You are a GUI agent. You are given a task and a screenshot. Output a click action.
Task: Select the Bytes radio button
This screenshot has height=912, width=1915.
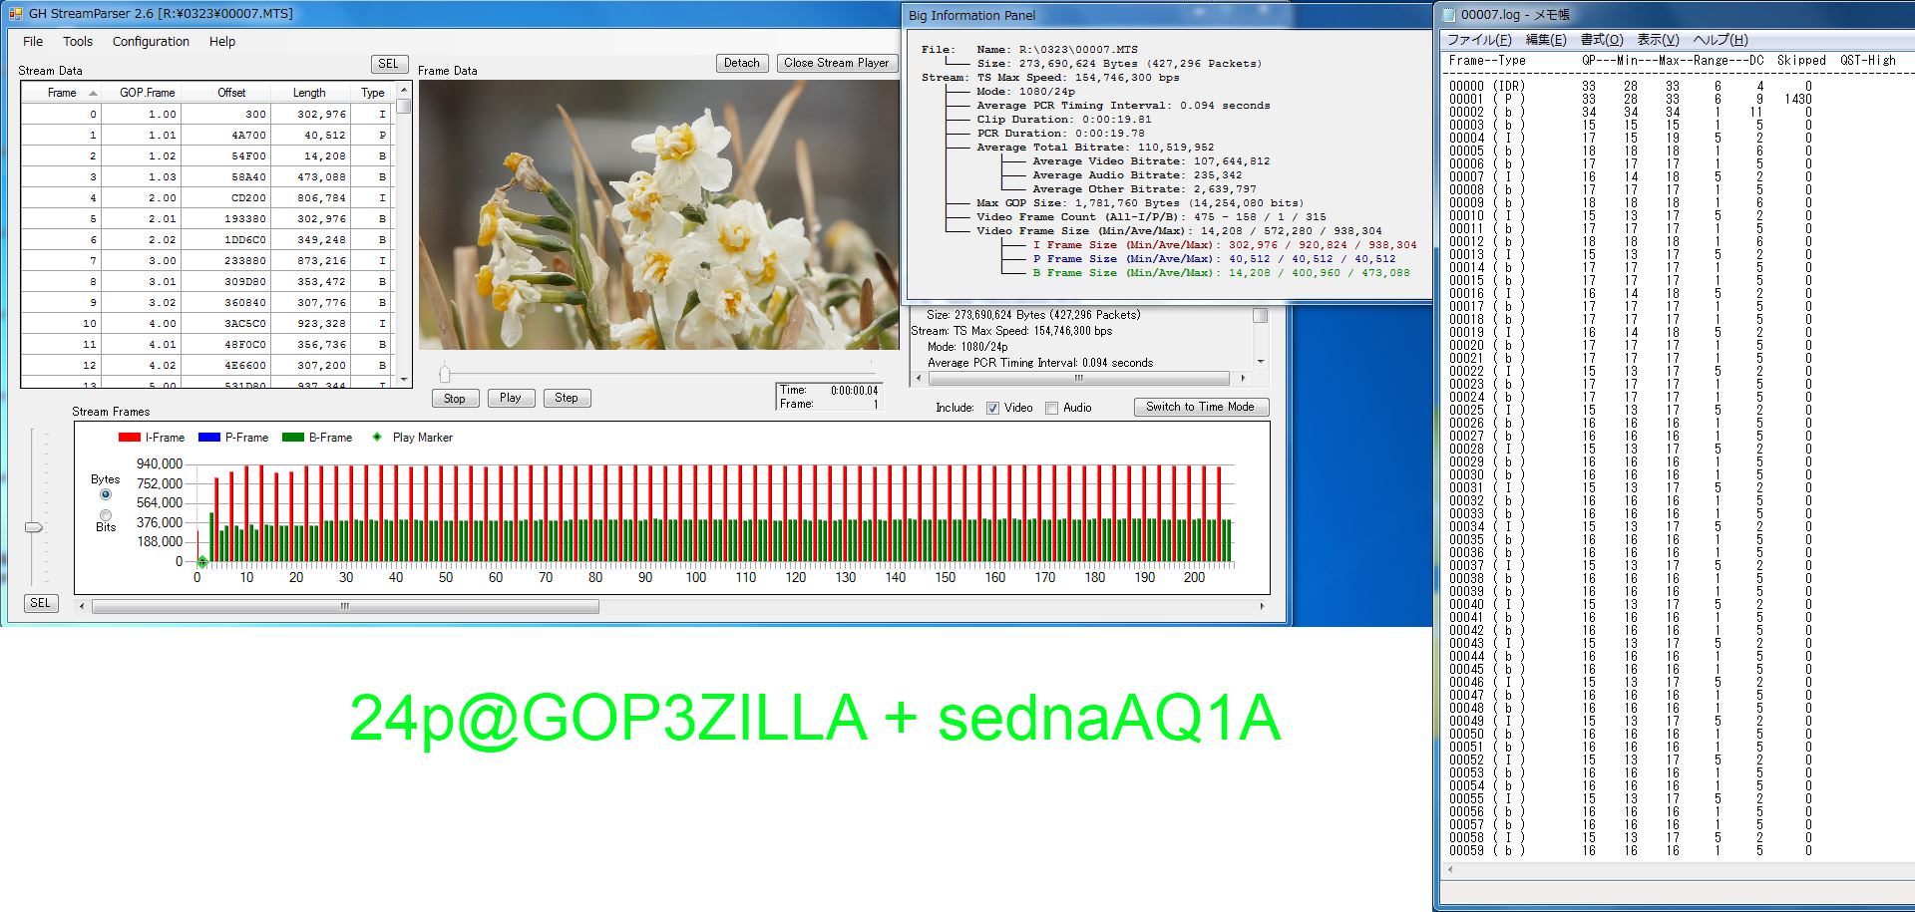pyautogui.click(x=106, y=494)
